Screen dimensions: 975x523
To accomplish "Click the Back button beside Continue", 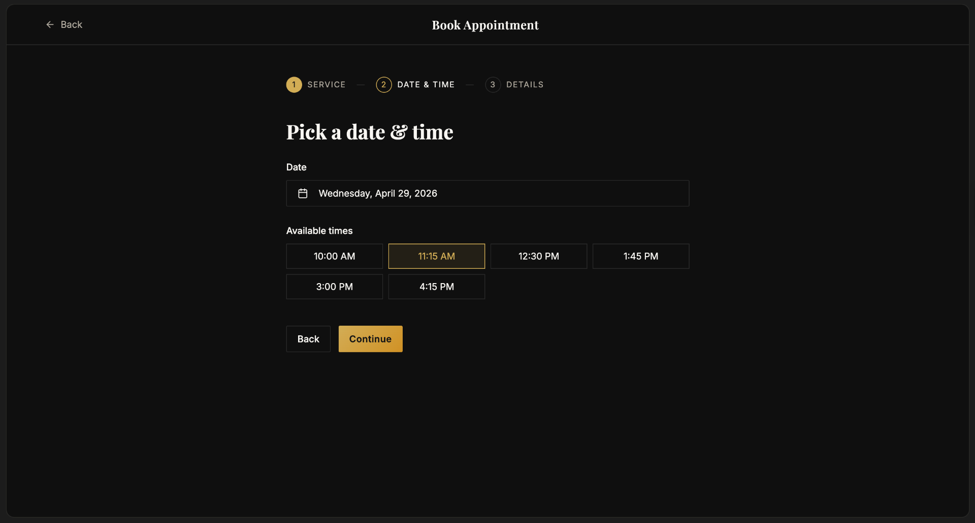I will [308, 339].
